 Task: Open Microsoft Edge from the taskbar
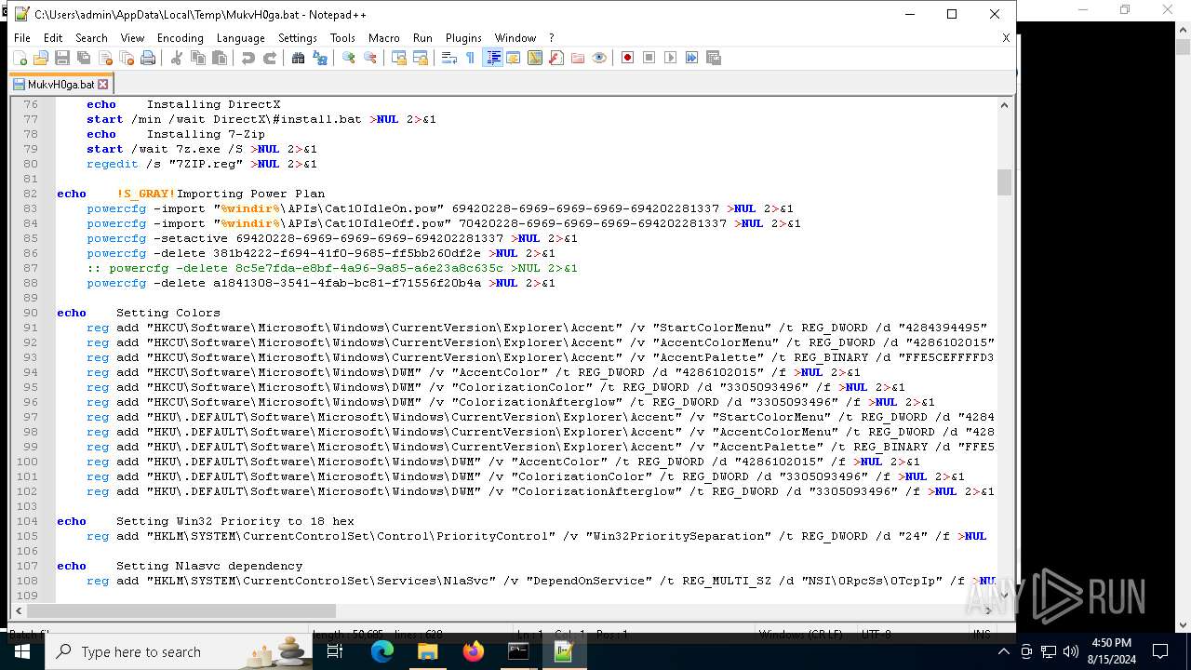point(382,651)
